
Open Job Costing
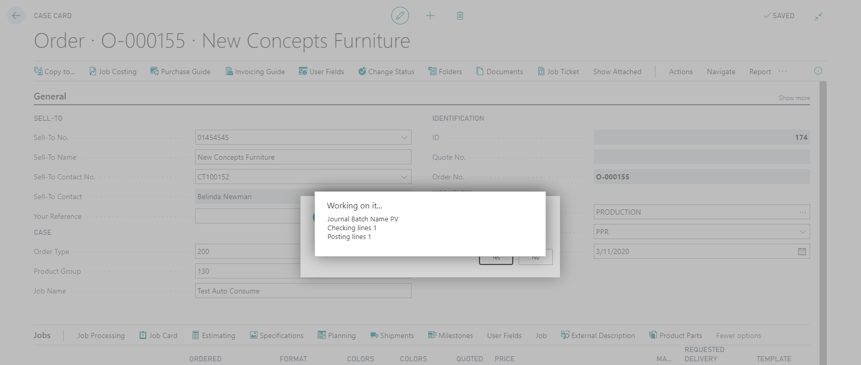[x=113, y=72]
